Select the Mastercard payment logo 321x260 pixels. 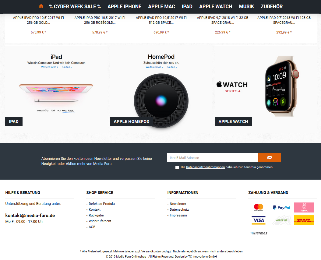click(259, 207)
